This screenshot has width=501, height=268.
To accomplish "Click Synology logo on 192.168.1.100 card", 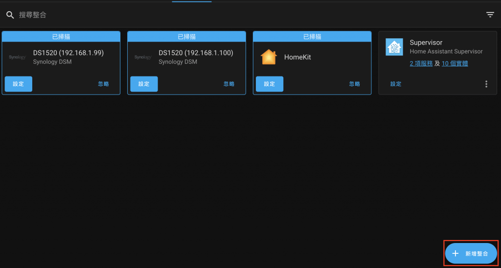I will (x=143, y=57).
